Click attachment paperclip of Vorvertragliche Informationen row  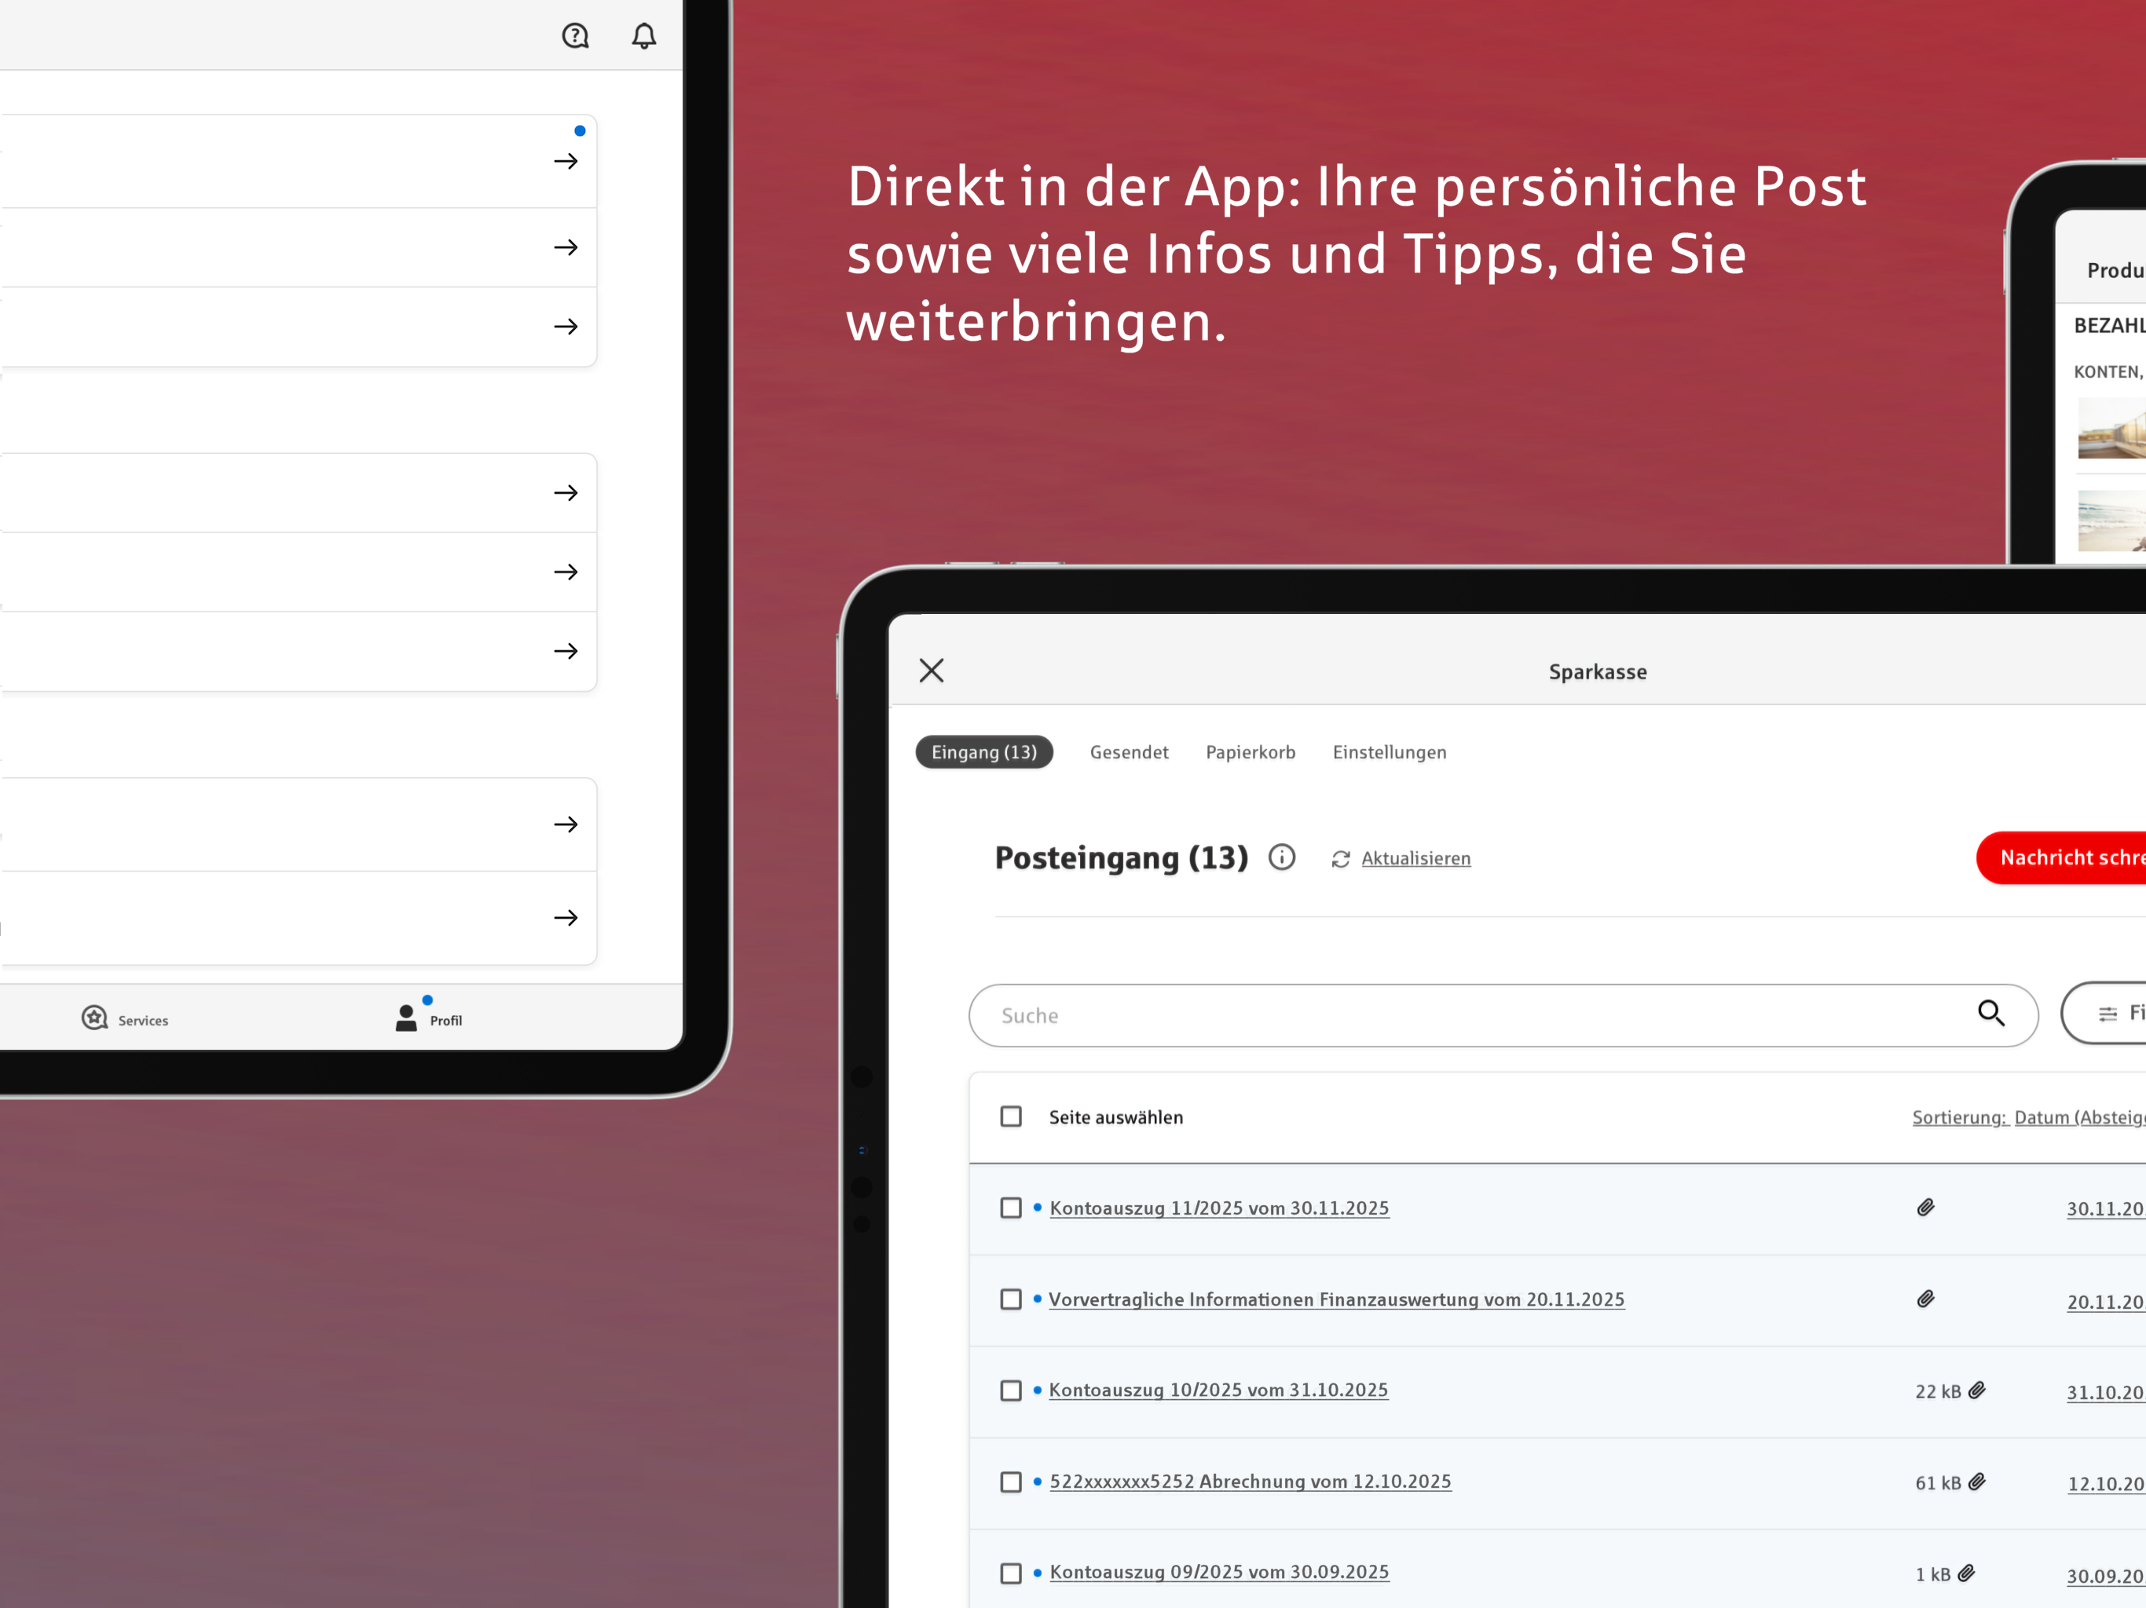pos(1926,1299)
